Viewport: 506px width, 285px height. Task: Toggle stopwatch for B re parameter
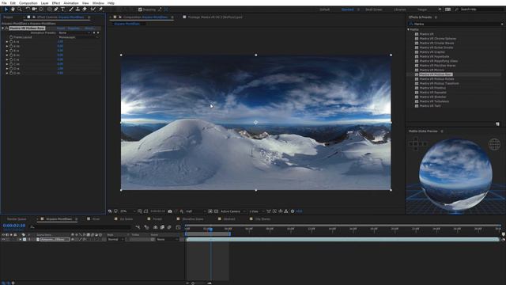click(11, 51)
